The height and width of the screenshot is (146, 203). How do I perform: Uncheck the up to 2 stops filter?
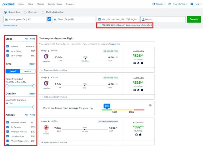pos(7,55)
